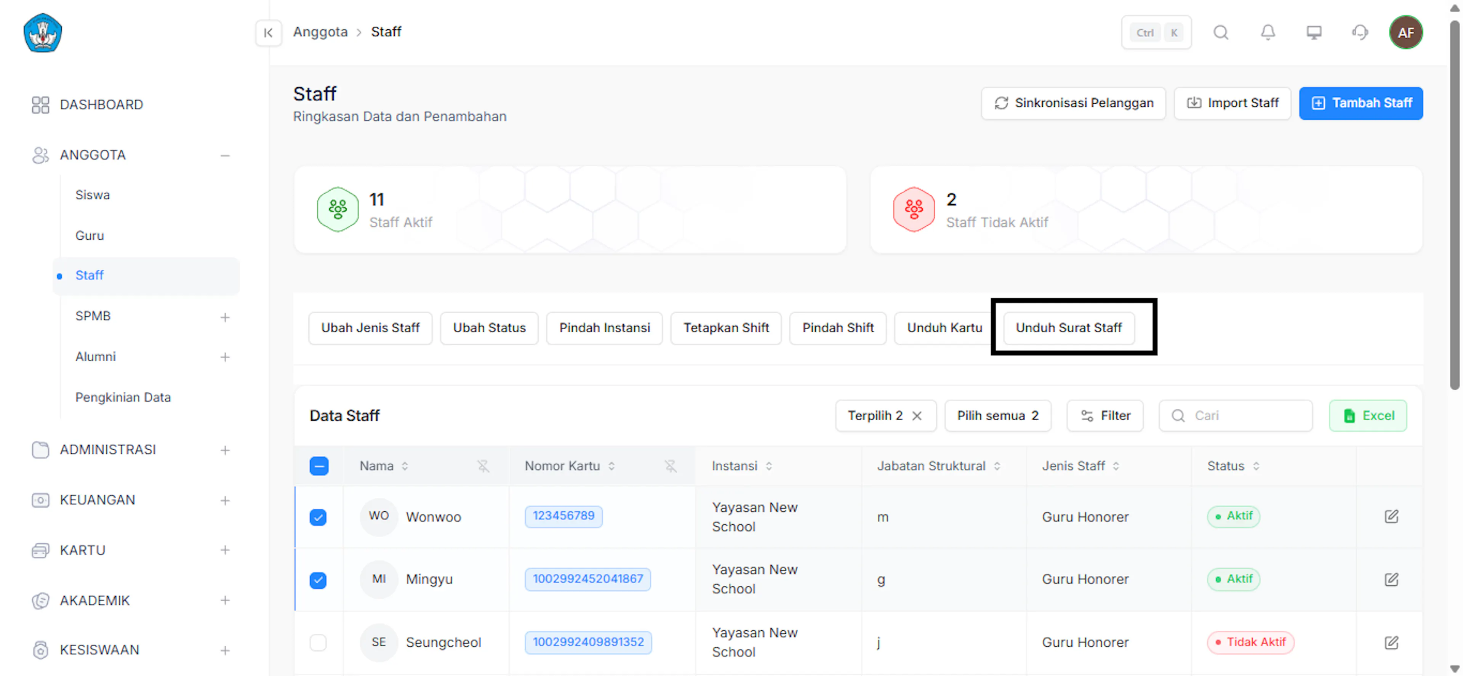Check the Seungcheol row checkbox
This screenshot has width=1463, height=676.
[x=318, y=642]
